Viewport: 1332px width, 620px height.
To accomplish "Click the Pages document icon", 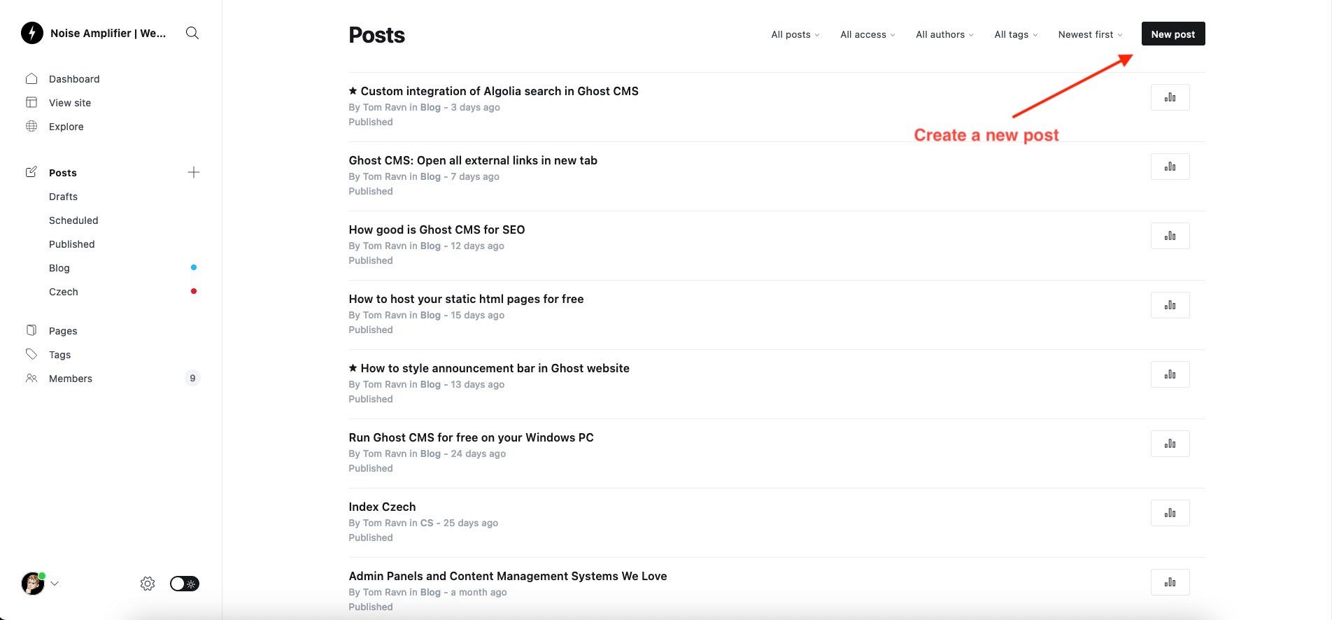I will (x=31, y=330).
